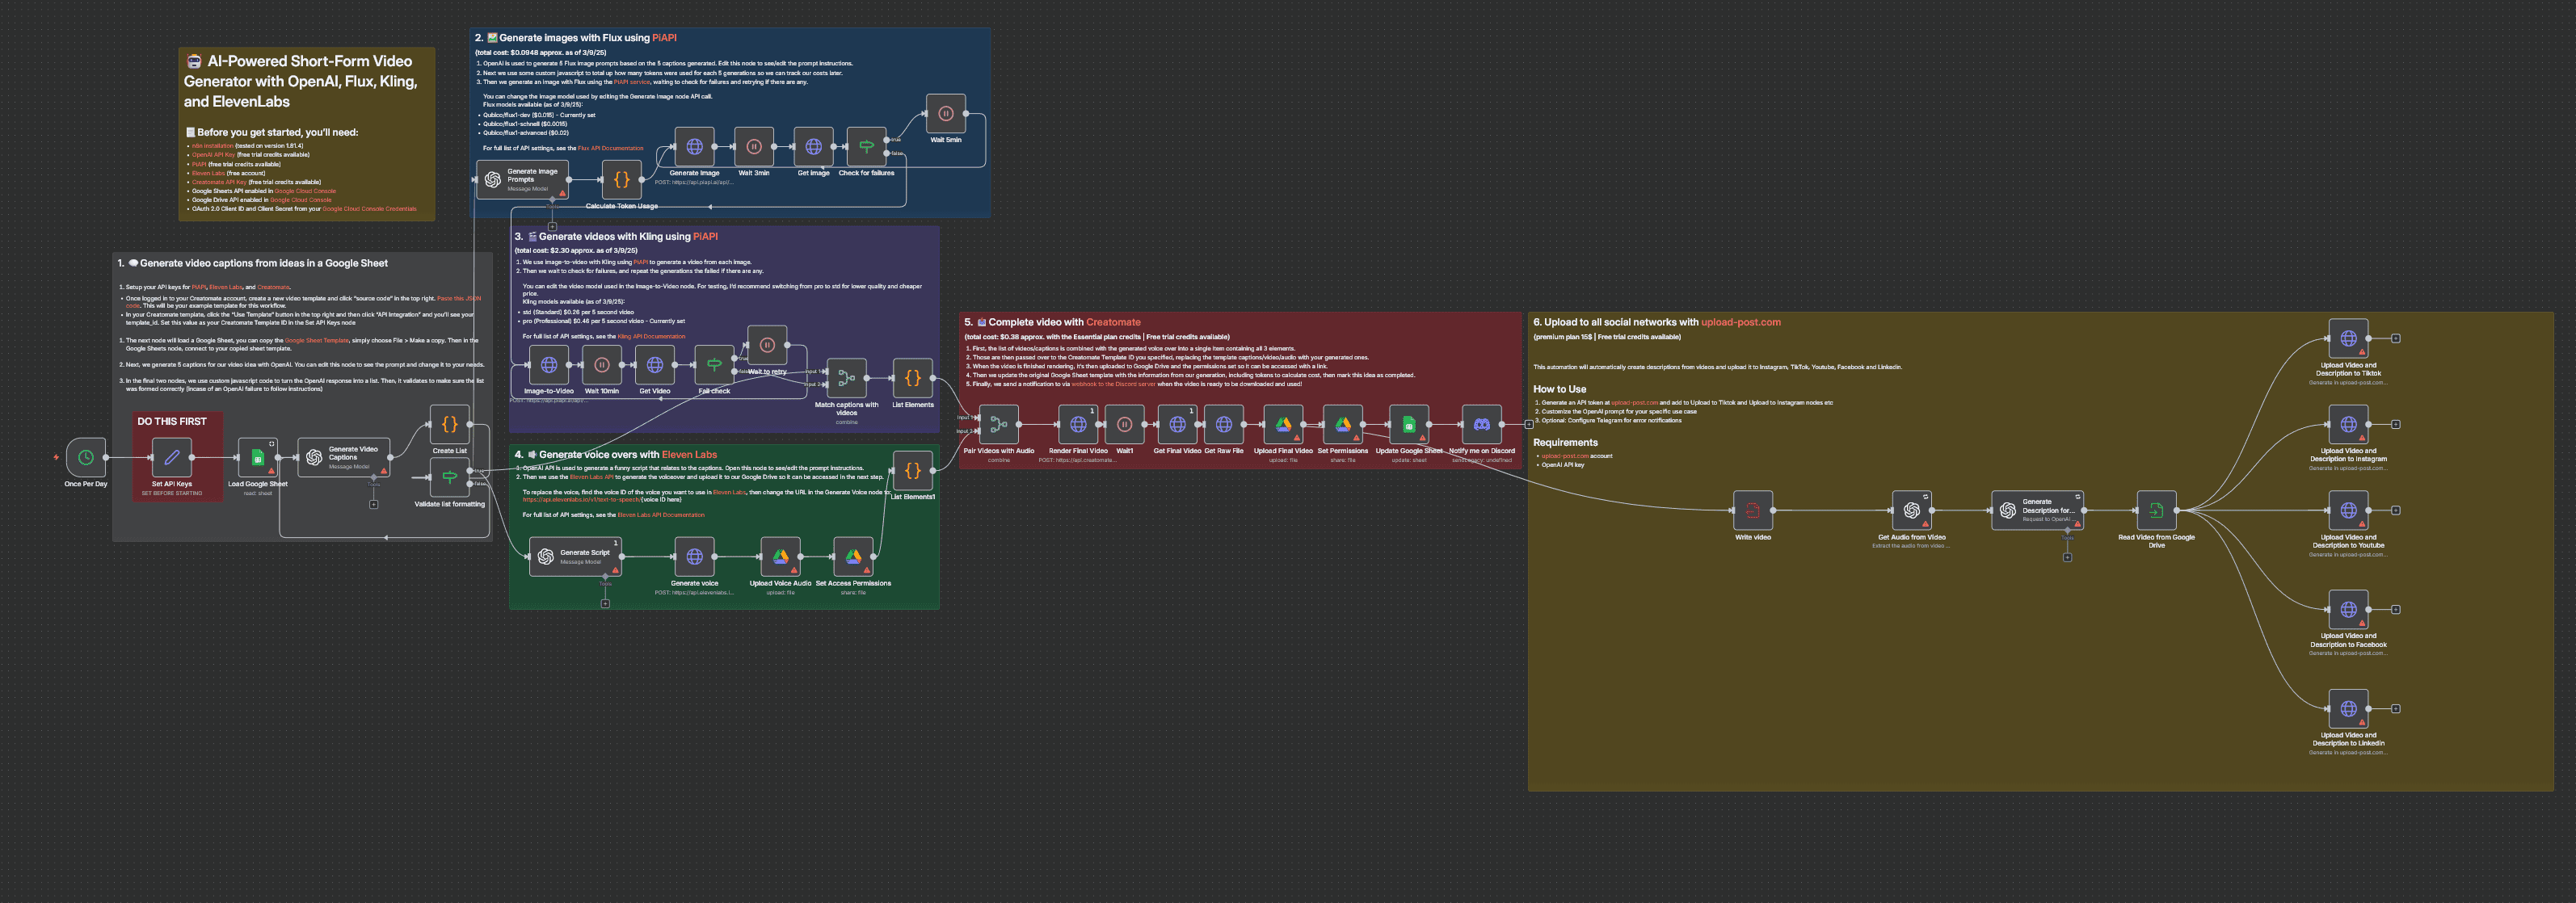Viewport: 2576px width, 903px height.
Task: Add tool under Generate Video Captions node
Action: (x=373, y=505)
